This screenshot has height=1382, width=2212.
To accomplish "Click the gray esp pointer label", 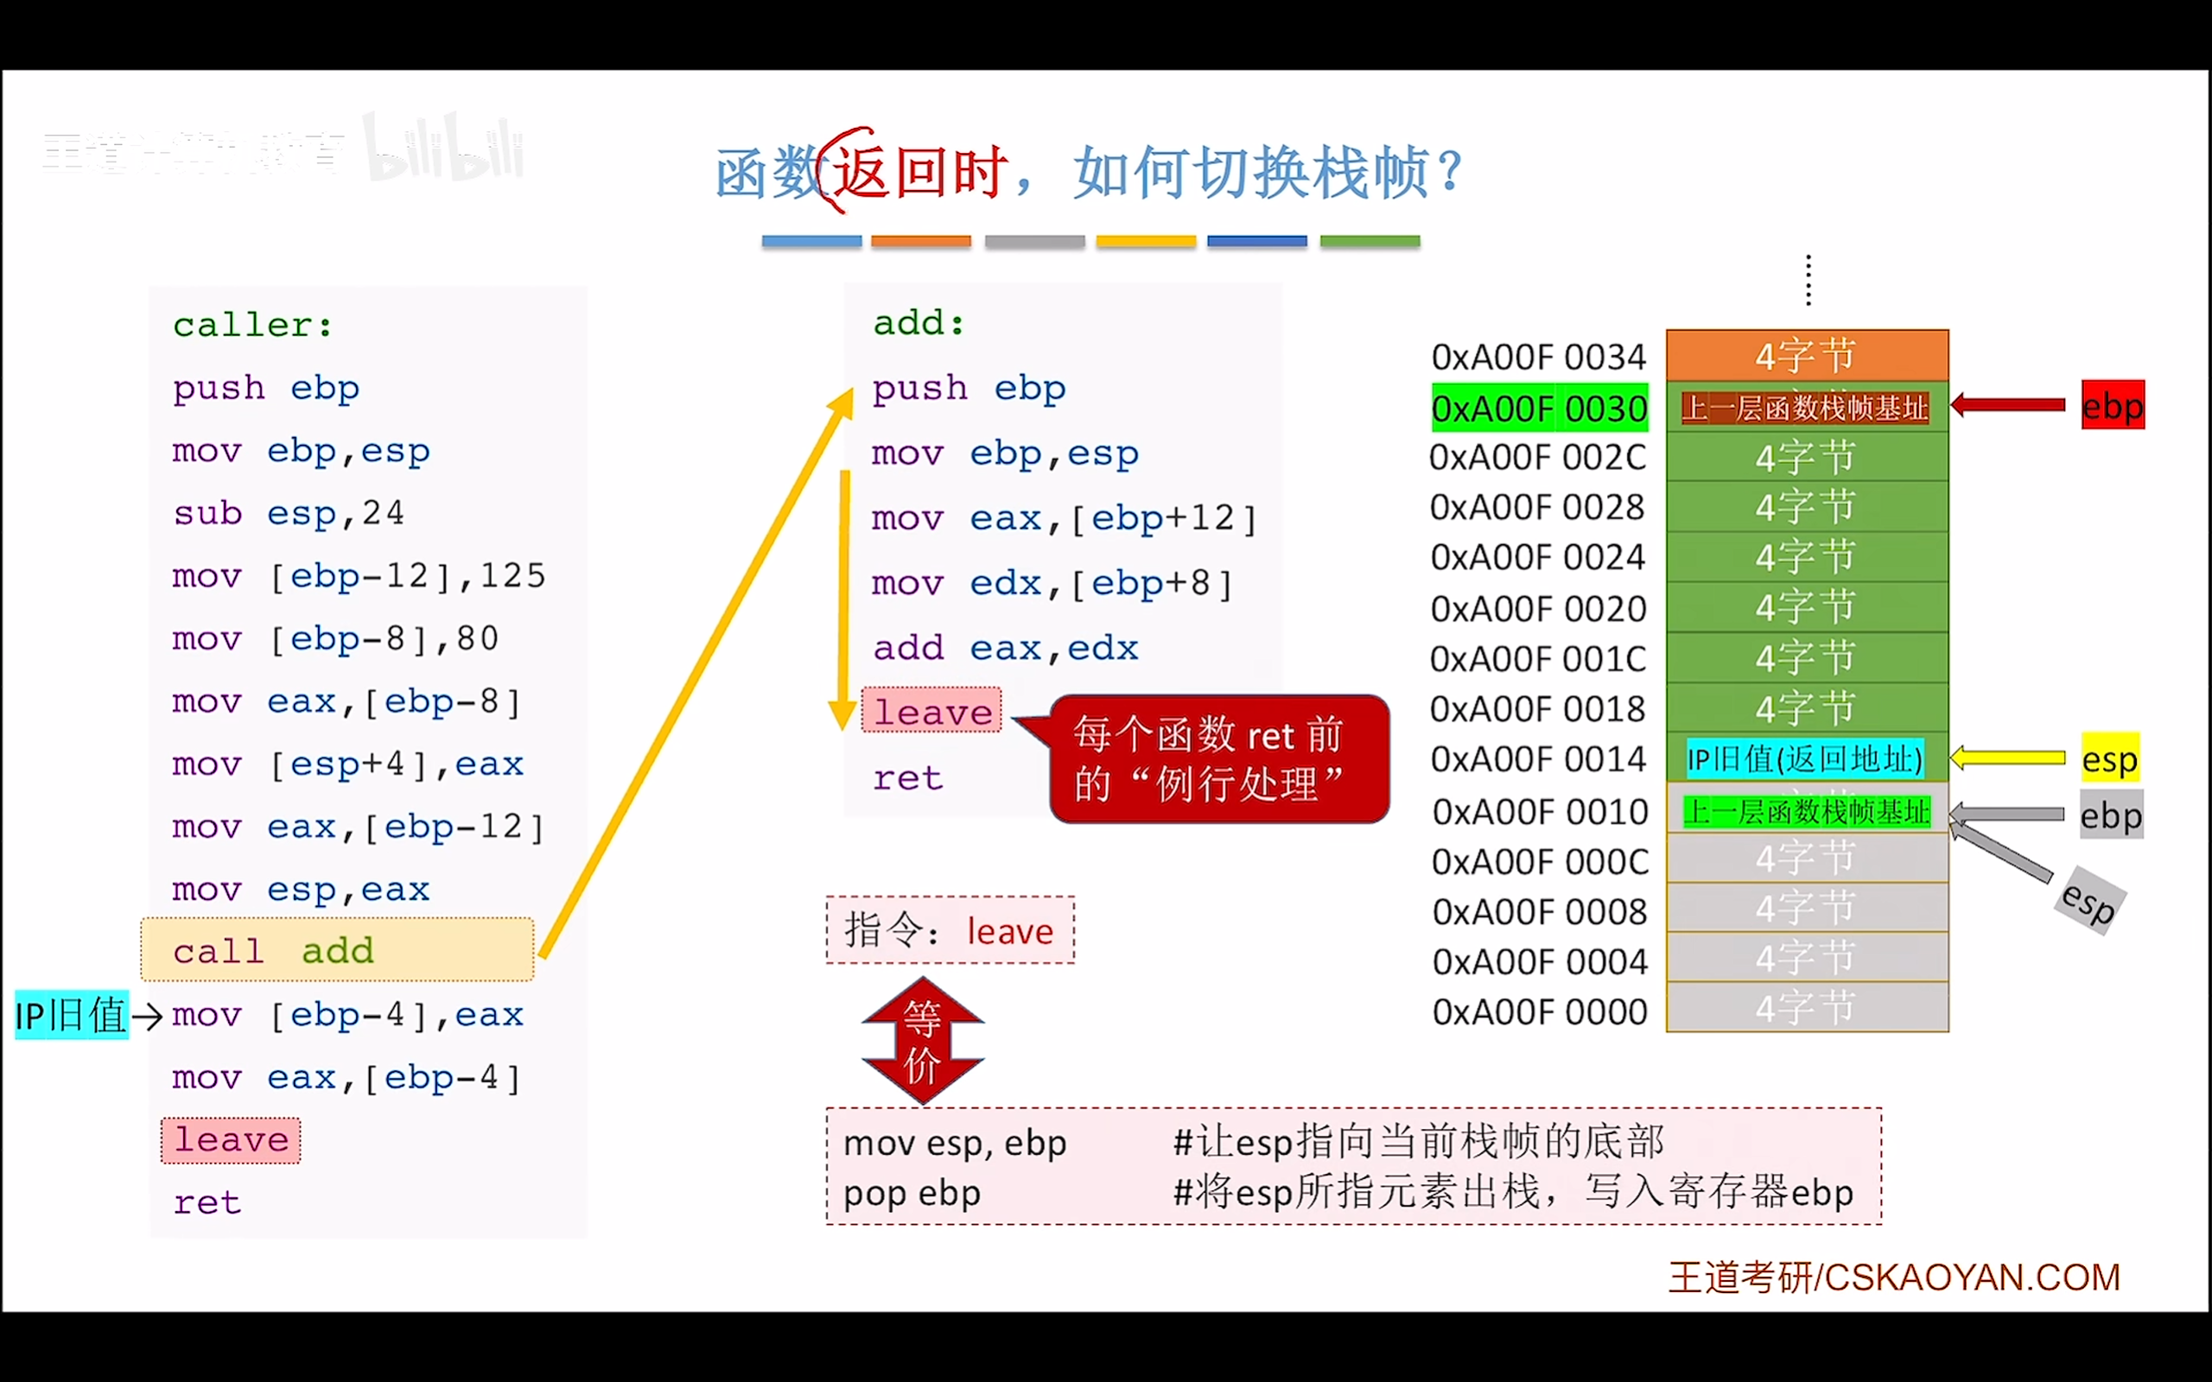I will click(x=2090, y=900).
